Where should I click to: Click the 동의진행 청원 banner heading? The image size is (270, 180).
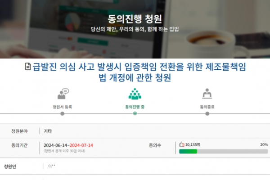tap(135, 19)
